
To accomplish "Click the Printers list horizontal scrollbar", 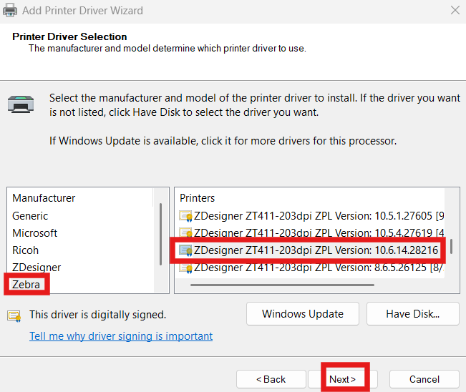I will (282, 285).
